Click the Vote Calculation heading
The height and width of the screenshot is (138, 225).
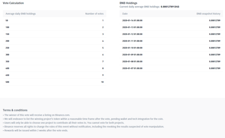coord(13,3)
